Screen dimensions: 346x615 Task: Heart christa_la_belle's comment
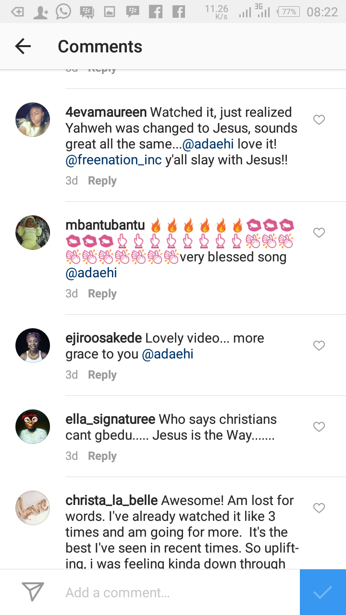point(319,508)
